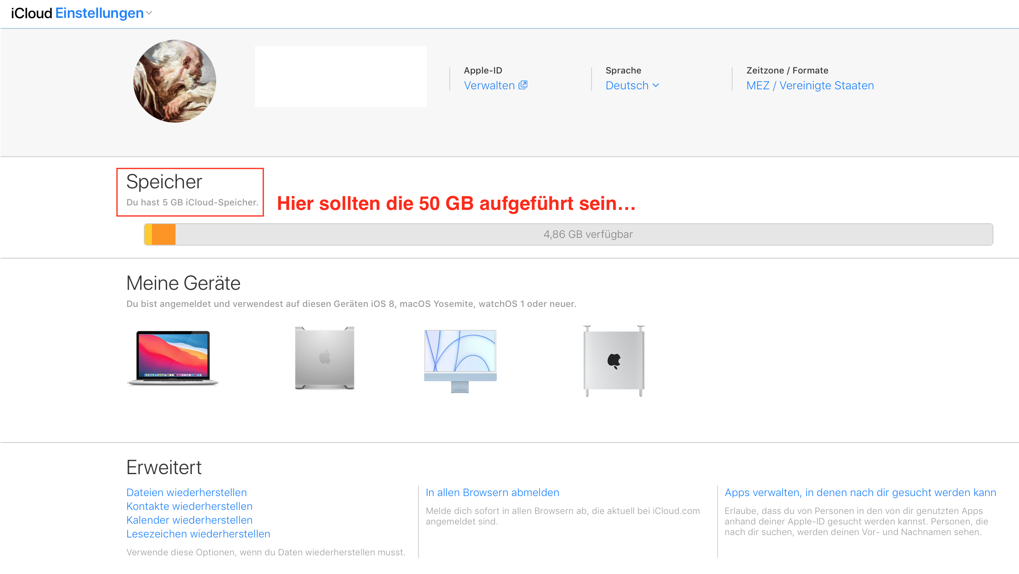Image resolution: width=1019 pixels, height=574 pixels.
Task: Open Dateien wiederherstellen
Action: 186,492
